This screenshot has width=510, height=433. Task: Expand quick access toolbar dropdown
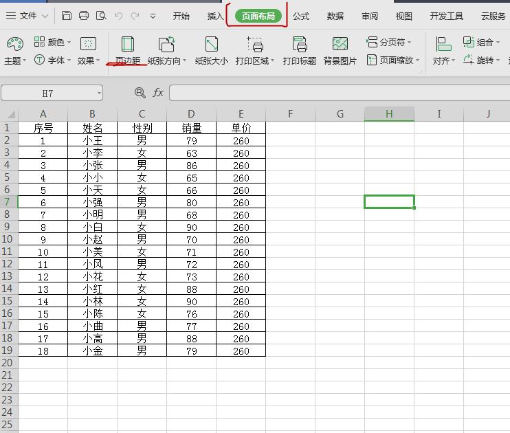coord(153,16)
